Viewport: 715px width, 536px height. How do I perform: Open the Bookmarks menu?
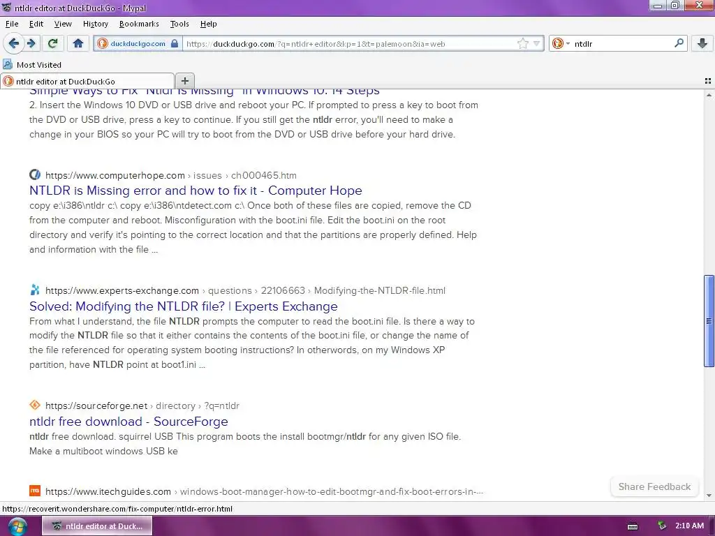139,24
